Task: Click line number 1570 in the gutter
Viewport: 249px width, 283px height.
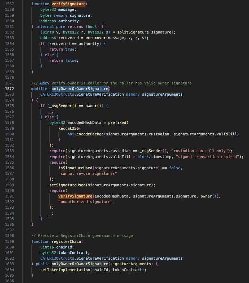Action: 9,77
